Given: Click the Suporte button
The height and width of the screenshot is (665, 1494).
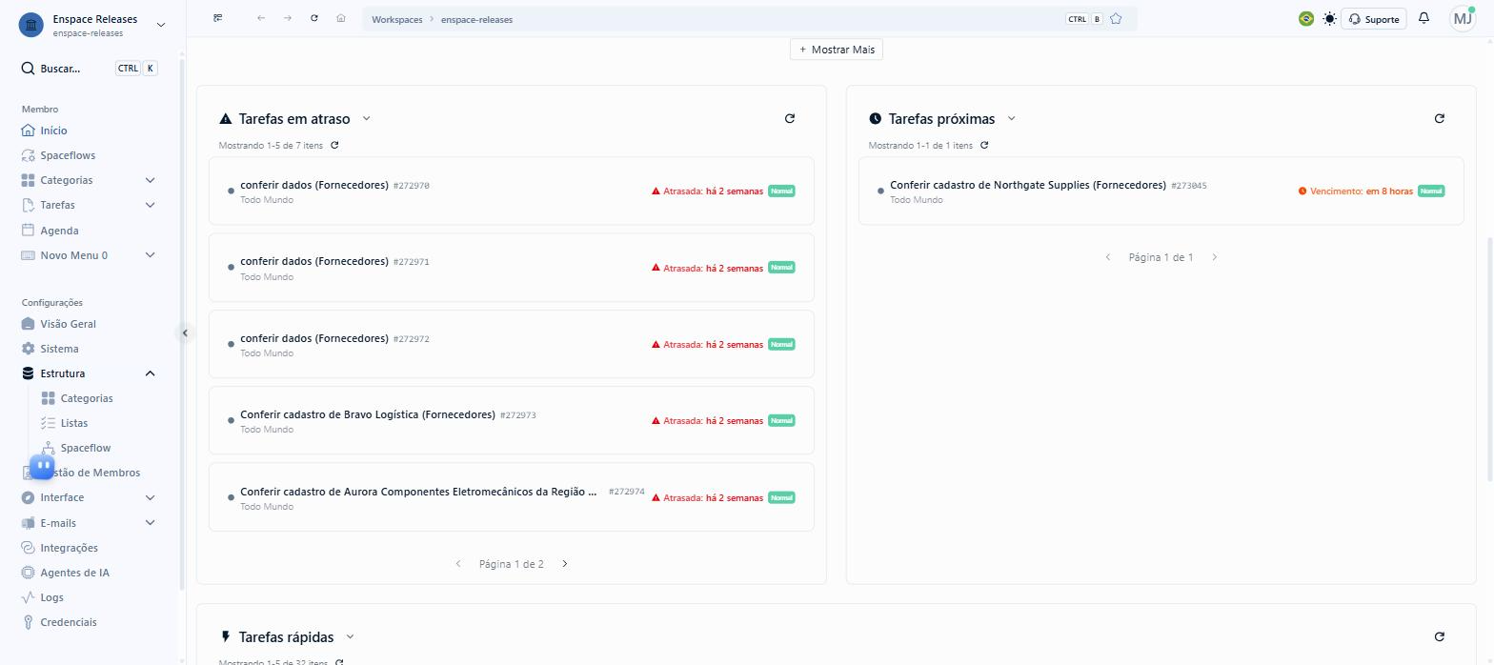Looking at the screenshot, I should click(1374, 19).
